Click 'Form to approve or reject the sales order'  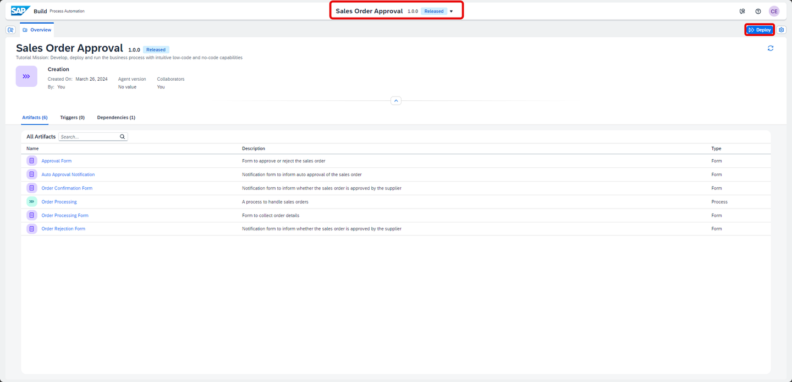(284, 161)
